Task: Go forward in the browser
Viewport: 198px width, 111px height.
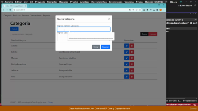Action: [7, 10]
